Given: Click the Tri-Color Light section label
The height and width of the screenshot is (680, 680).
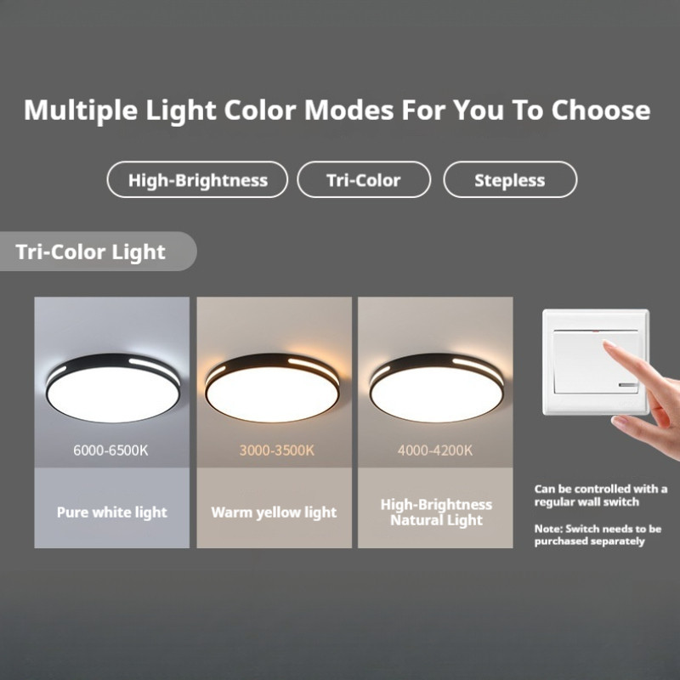Looking at the screenshot, I should [90, 252].
